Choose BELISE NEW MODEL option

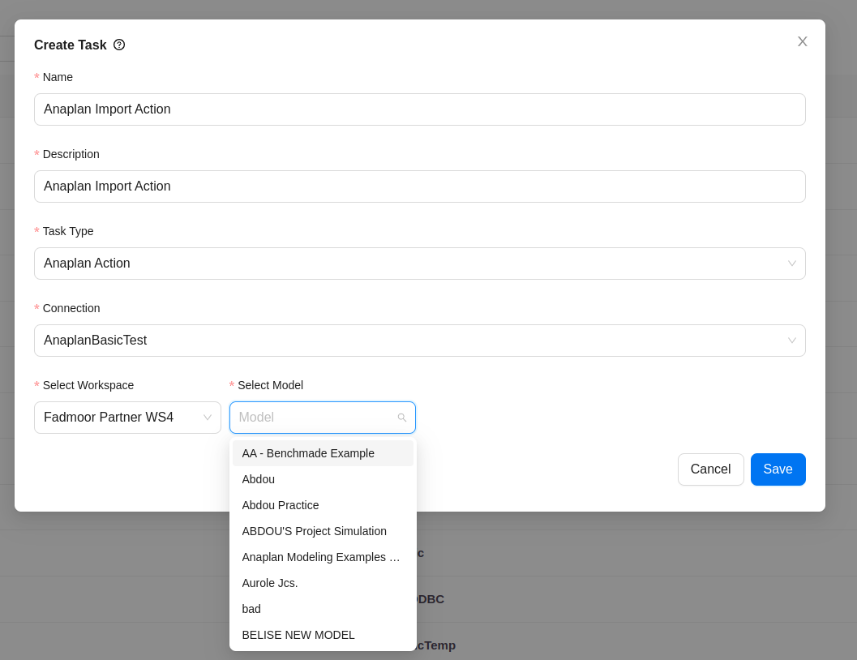323,635
